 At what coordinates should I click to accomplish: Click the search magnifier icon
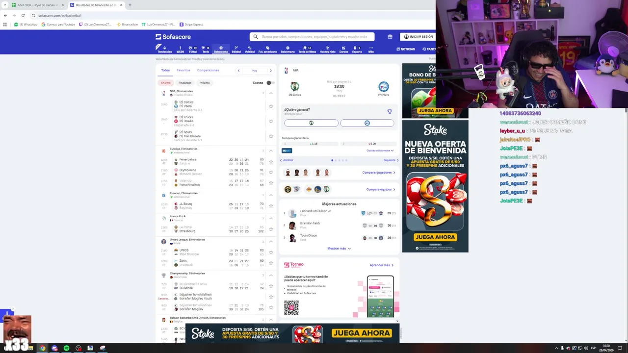256,37
